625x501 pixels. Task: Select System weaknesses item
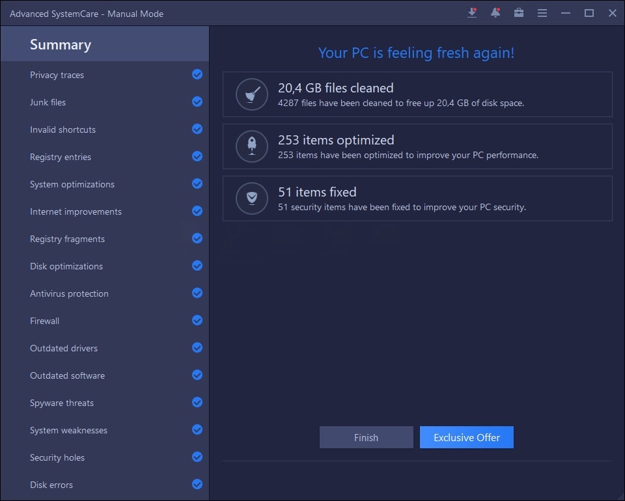pyautogui.click(x=105, y=430)
